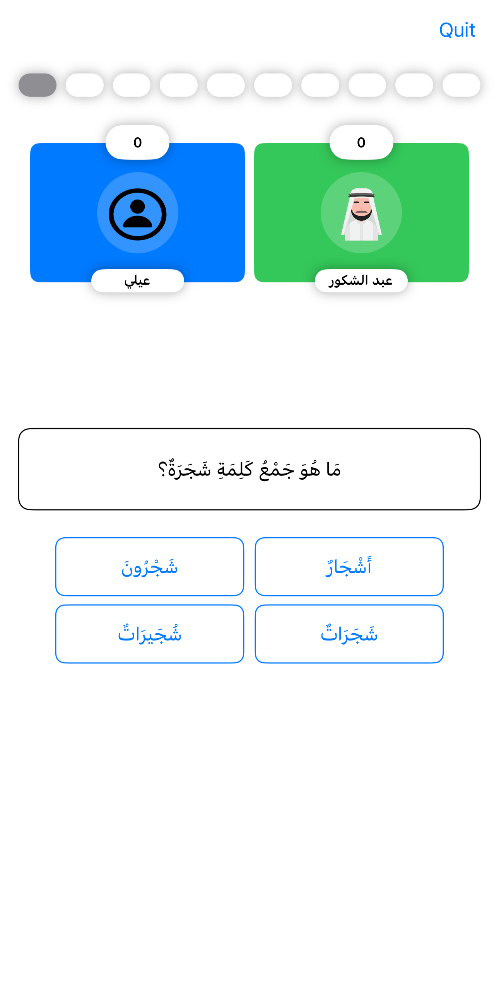Click the blue player profile avatar icon
Screen dimensions: 499x998
[138, 214]
